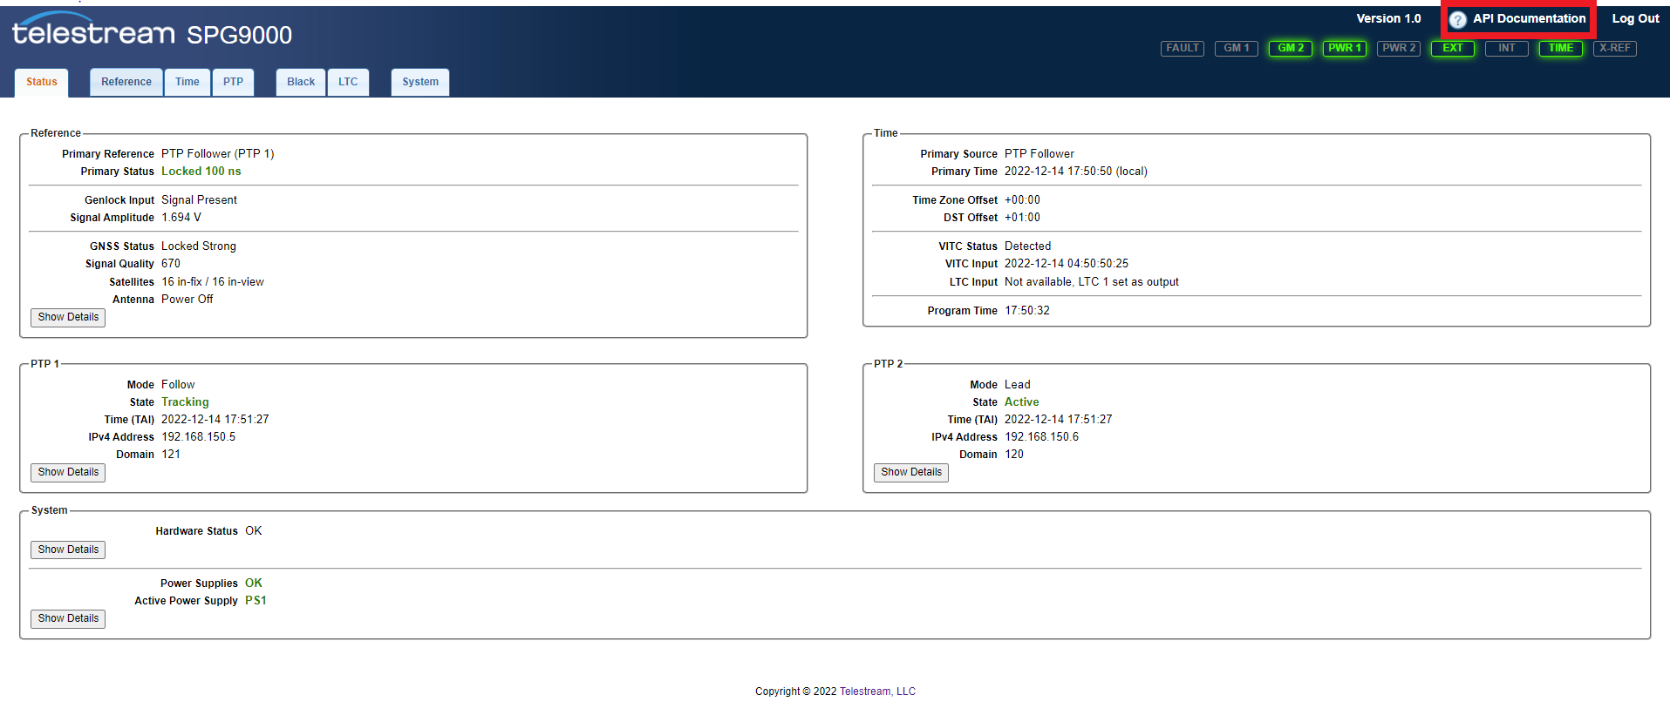Open the Telestream, LLC footer link

pyautogui.click(x=877, y=691)
